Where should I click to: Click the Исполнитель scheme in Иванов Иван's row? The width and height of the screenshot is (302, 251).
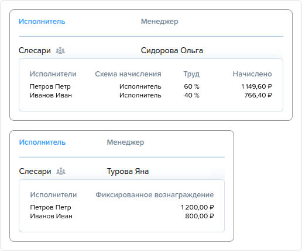[140, 95]
